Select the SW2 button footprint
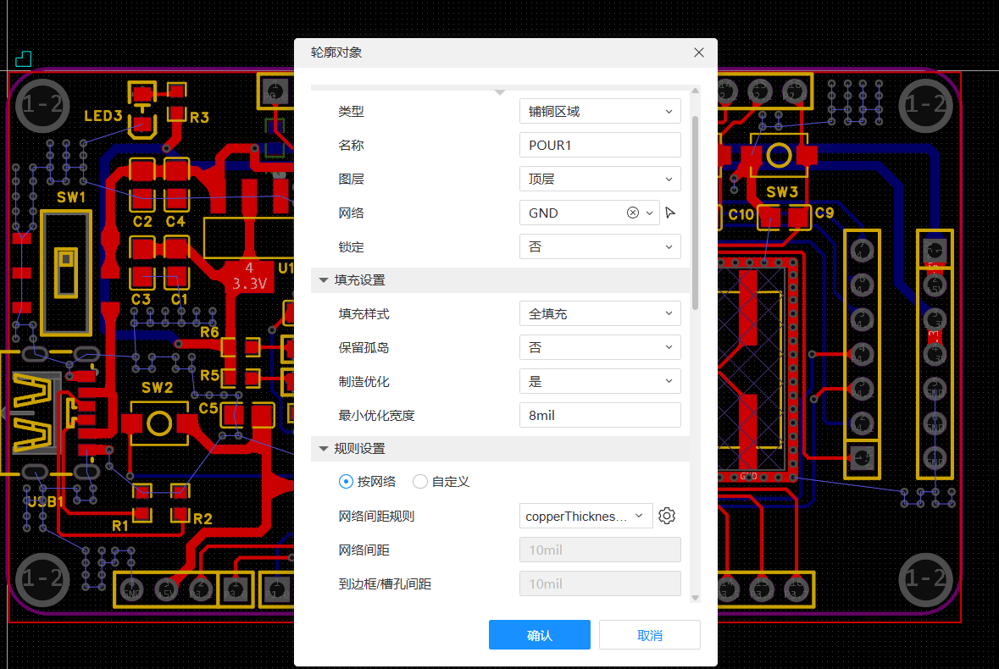The height and width of the screenshot is (669, 999). click(158, 423)
